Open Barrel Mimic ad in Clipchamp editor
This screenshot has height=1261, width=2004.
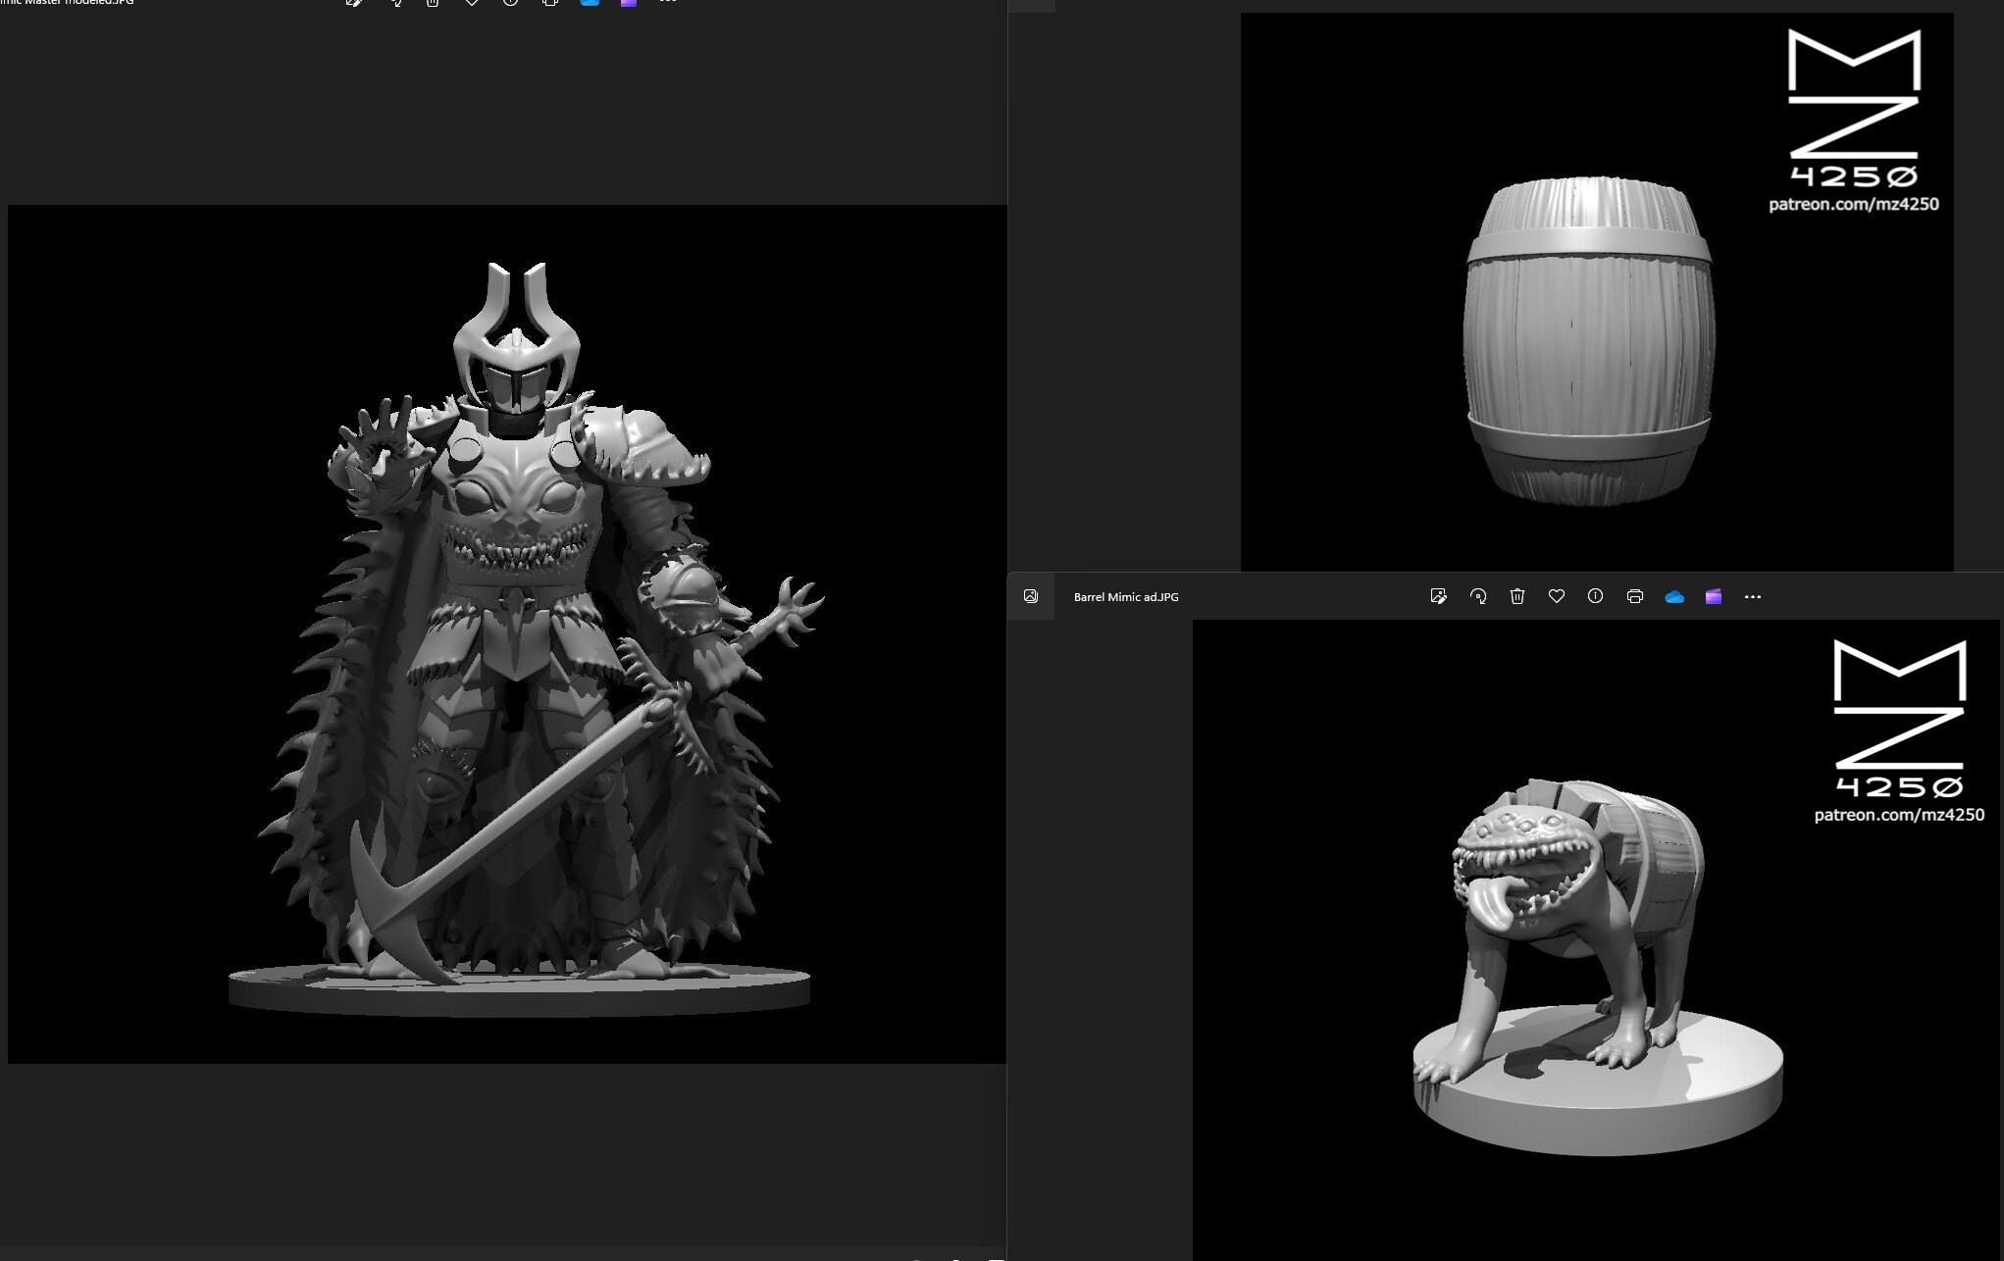click(1714, 596)
